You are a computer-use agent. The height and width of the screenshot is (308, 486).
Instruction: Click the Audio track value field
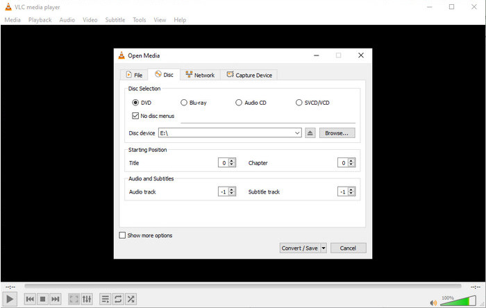tap(224, 191)
